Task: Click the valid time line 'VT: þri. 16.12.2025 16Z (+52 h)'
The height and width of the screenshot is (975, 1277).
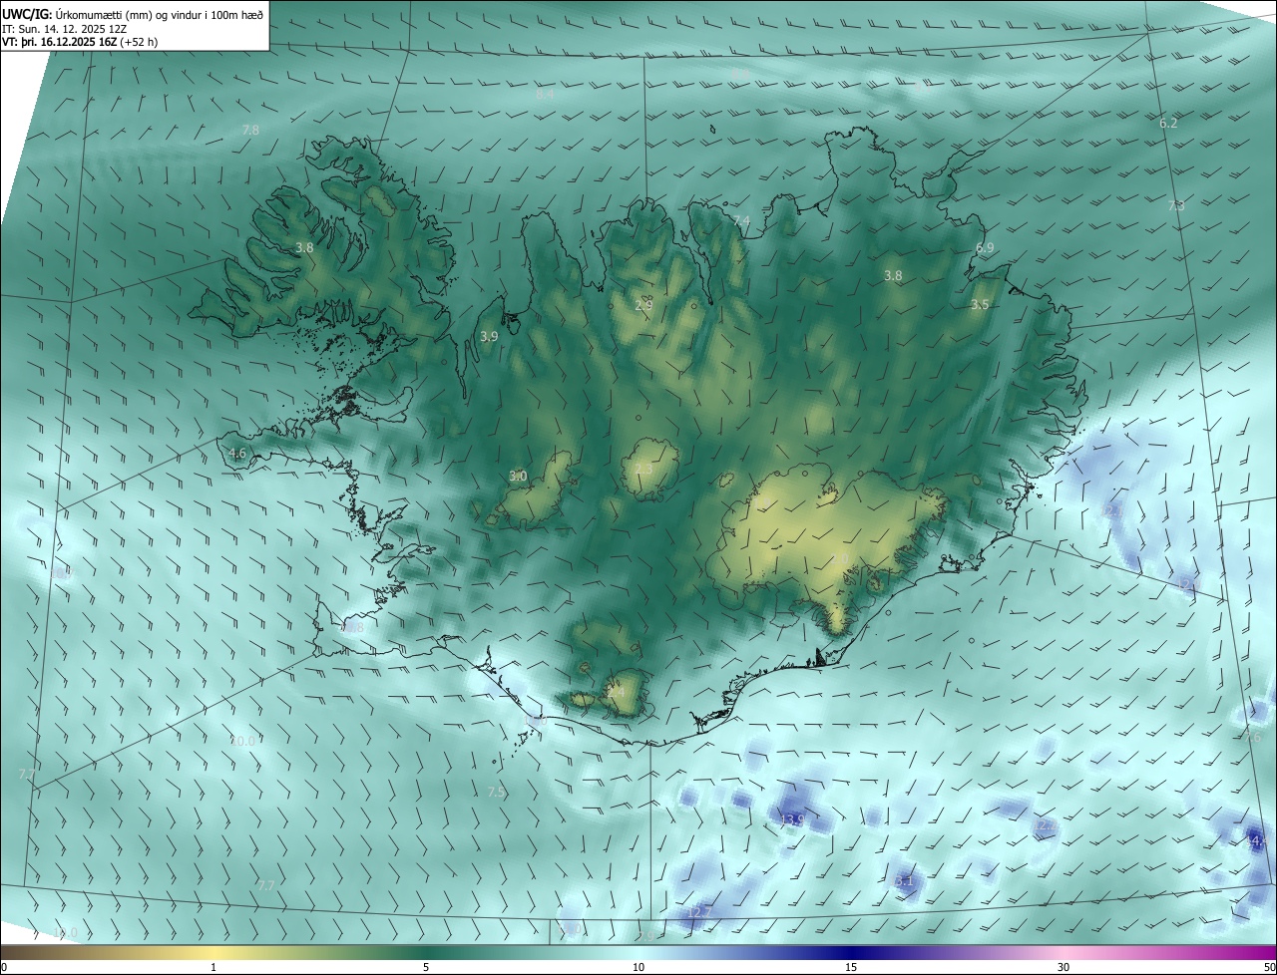Action: 80,42
